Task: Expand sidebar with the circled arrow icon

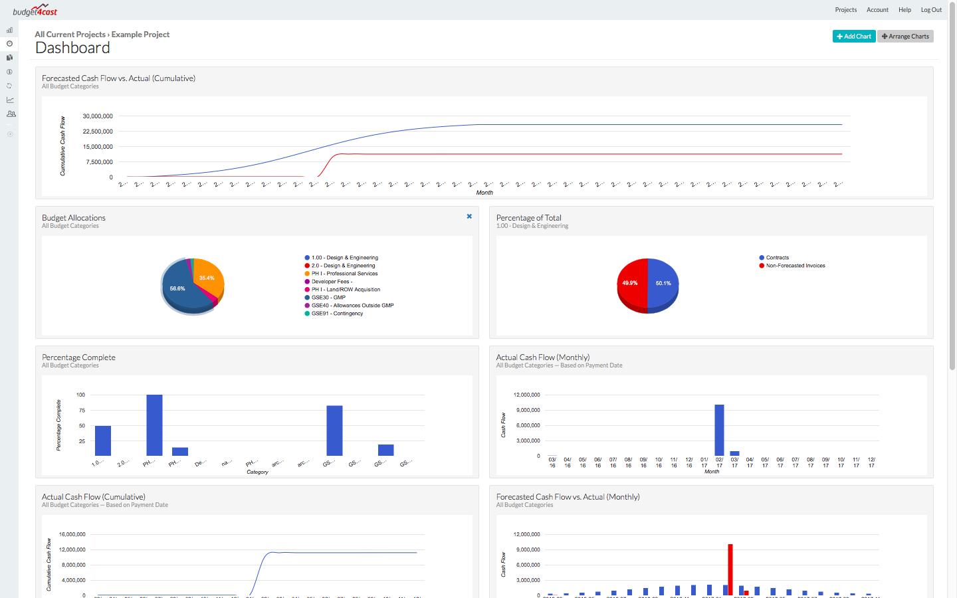Action: pos(10,134)
